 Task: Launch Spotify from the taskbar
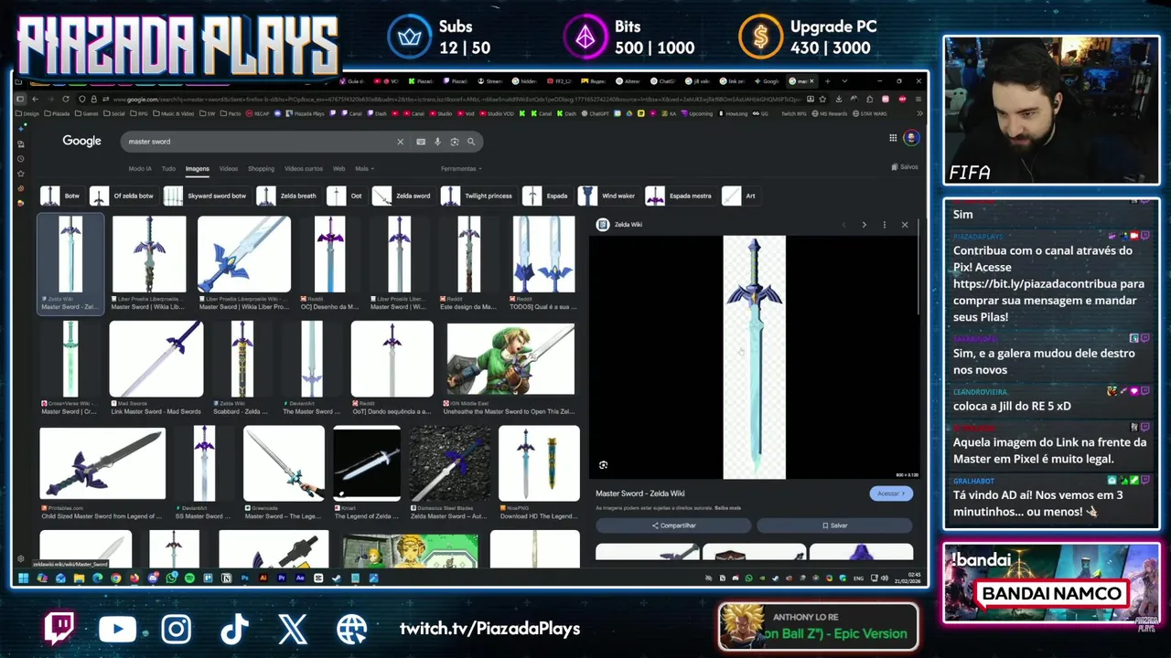pyautogui.click(x=189, y=578)
